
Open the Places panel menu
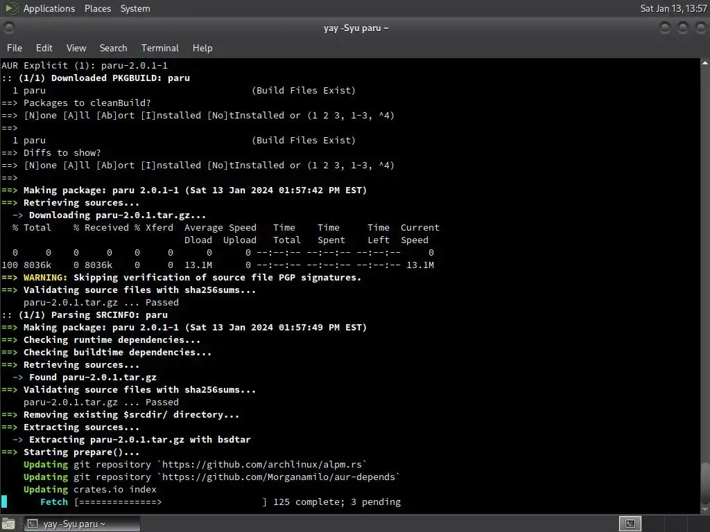[97, 8]
